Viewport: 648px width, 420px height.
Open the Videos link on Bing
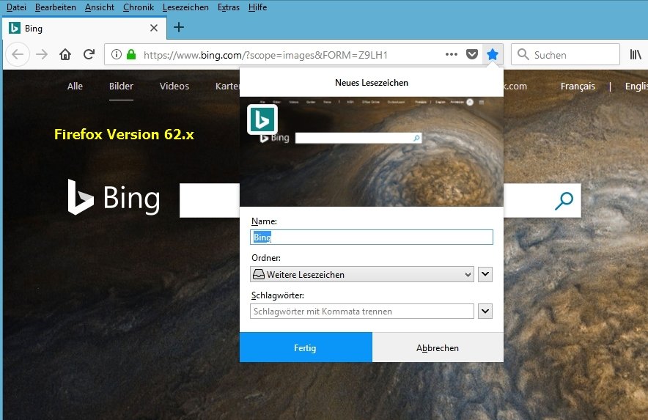pyautogui.click(x=174, y=86)
